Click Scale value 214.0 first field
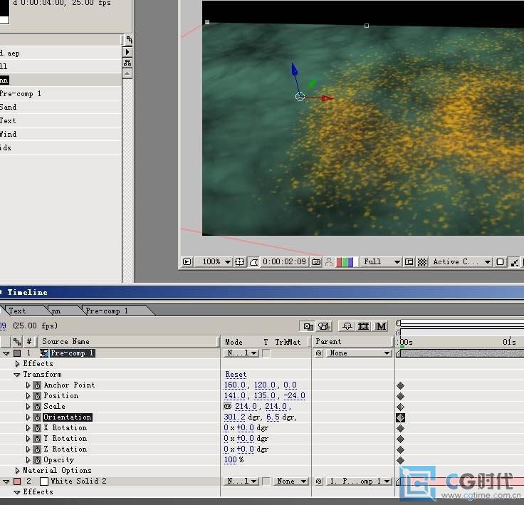 (246, 407)
